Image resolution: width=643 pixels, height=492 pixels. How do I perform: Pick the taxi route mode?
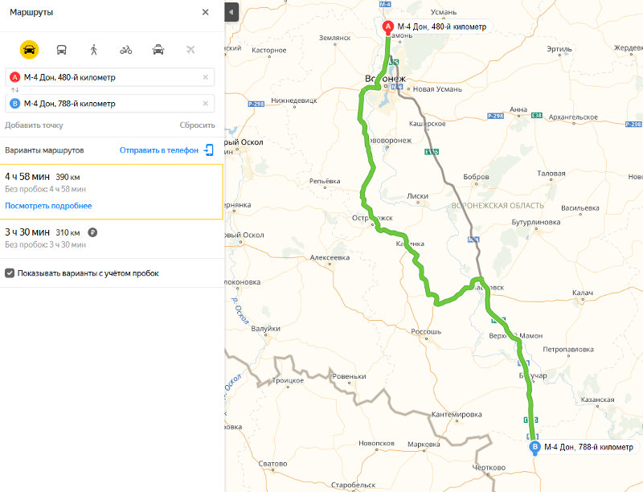point(158,50)
